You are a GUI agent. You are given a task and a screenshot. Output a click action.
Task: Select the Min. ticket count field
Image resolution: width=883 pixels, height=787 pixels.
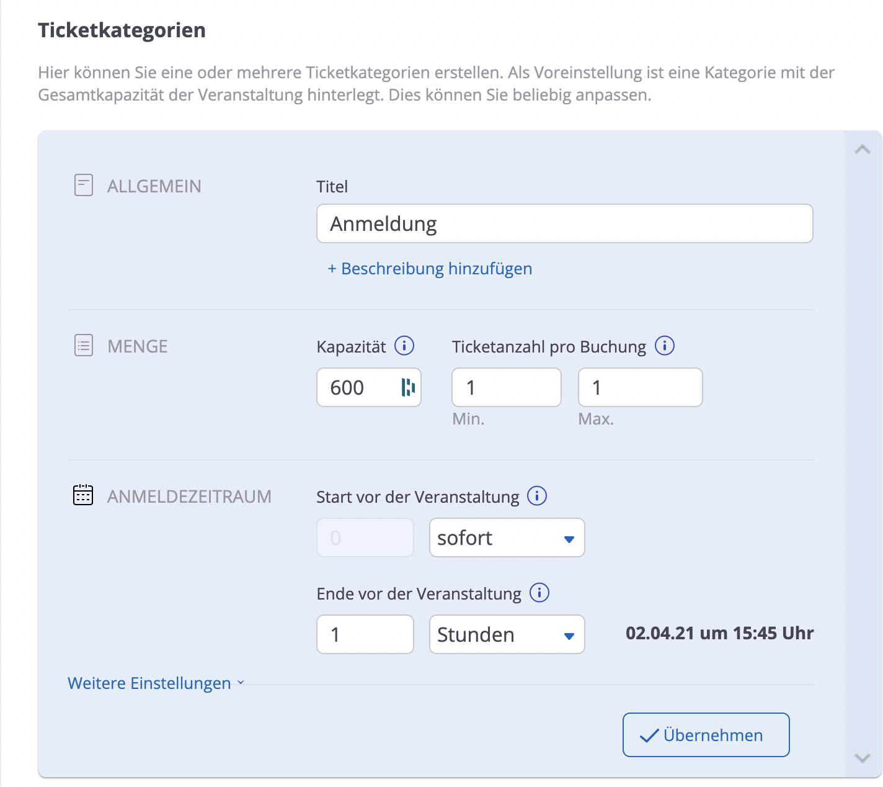click(x=506, y=387)
